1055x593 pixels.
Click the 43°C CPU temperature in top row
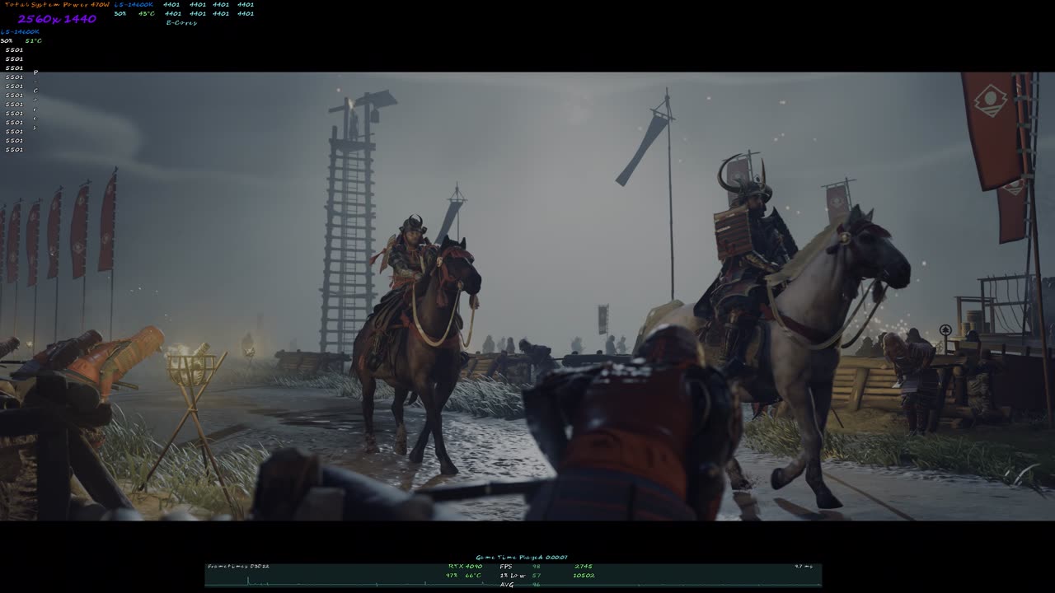(x=147, y=14)
